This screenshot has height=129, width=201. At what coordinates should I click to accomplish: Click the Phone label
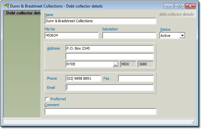point(52,78)
